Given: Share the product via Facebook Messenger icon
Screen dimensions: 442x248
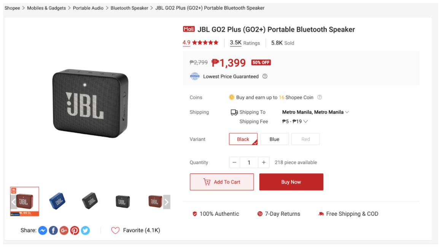Looking at the screenshot, I should 43,230.
